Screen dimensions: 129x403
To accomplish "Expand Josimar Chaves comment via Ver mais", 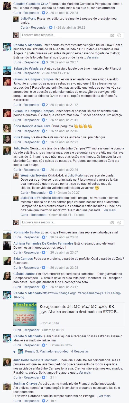I will click(104, 396).
